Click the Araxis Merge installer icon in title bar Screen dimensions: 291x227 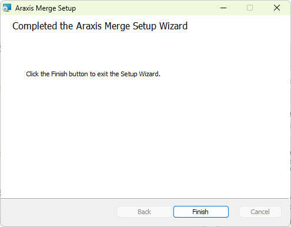tap(7, 8)
